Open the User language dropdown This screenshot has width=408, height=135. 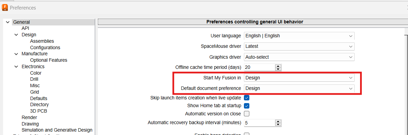[x=299, y=36]
